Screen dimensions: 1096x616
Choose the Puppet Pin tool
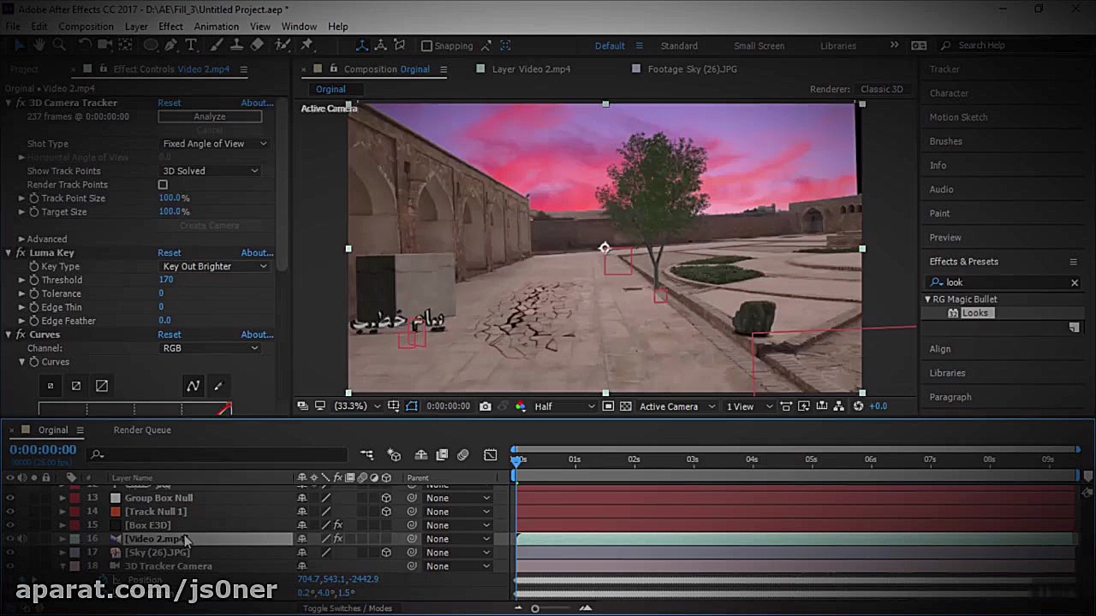(307, 45)
